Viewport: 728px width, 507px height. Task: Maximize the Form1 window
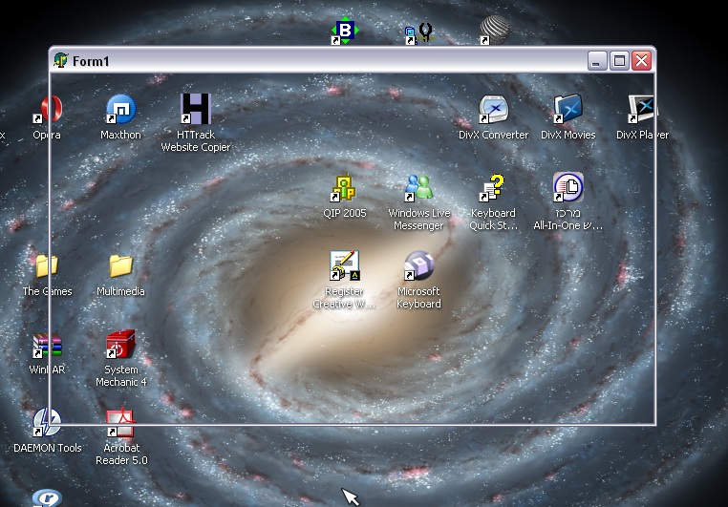619,61
